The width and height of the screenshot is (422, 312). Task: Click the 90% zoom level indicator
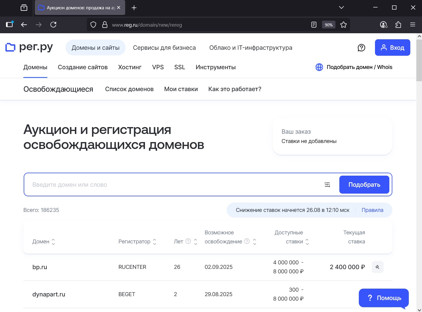(x=328, y=25)
